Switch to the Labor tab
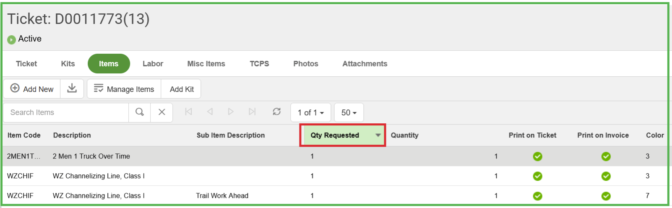The image size is (672, 208). click(153, 64)
